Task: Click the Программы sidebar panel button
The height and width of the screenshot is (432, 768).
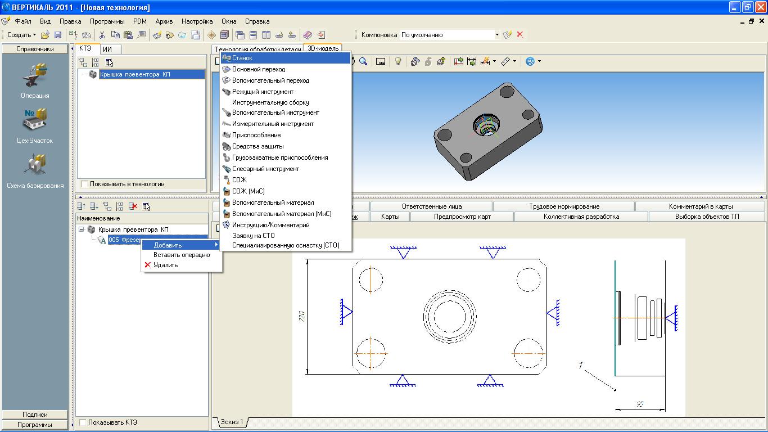Action: (x=35, y=425)
